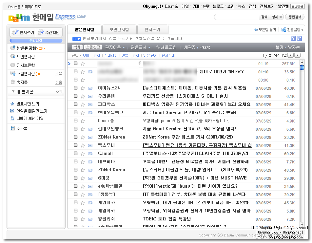Open 주소록 address book icon
This screenshot has width=312, height=243.
12,128
